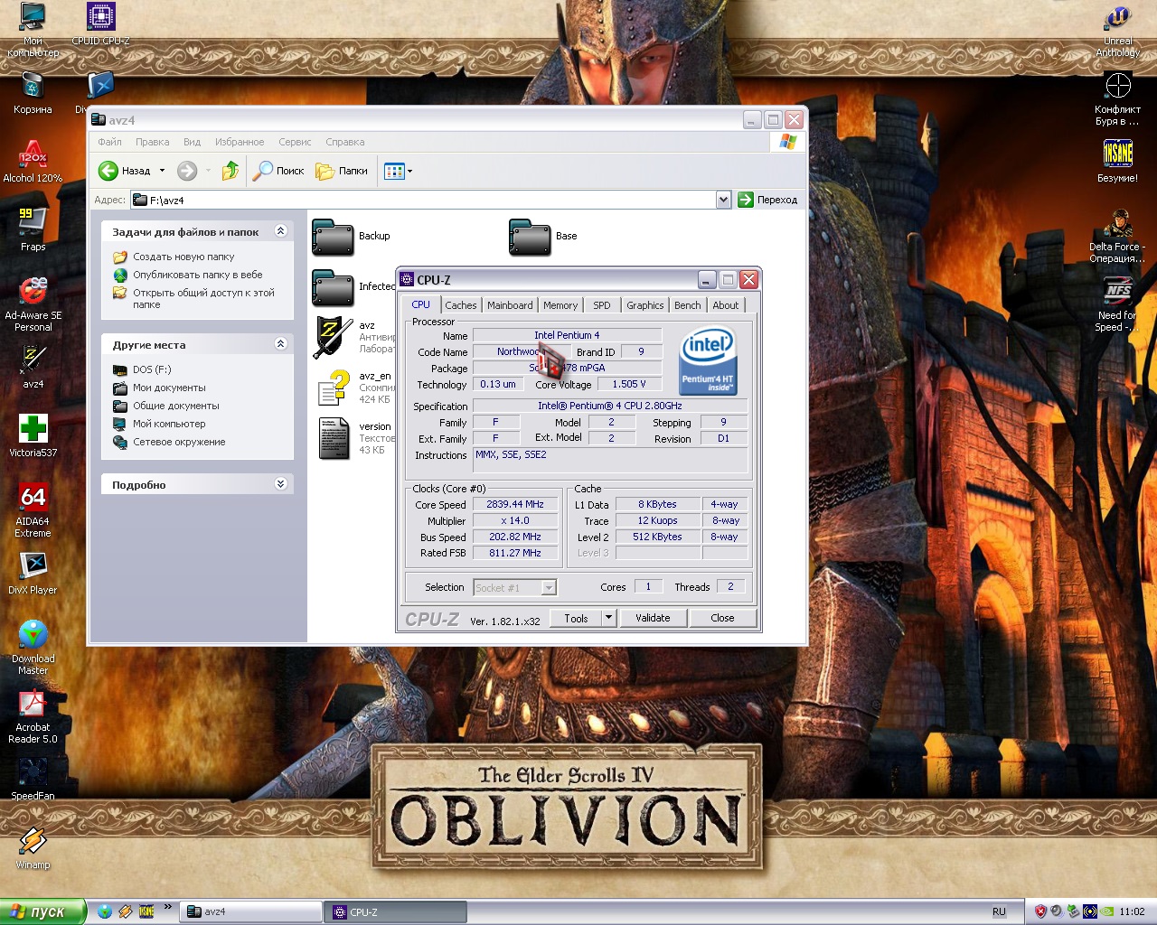Open the Backup folder
The height and width of the screenshot is (925, 1157).
333,238
